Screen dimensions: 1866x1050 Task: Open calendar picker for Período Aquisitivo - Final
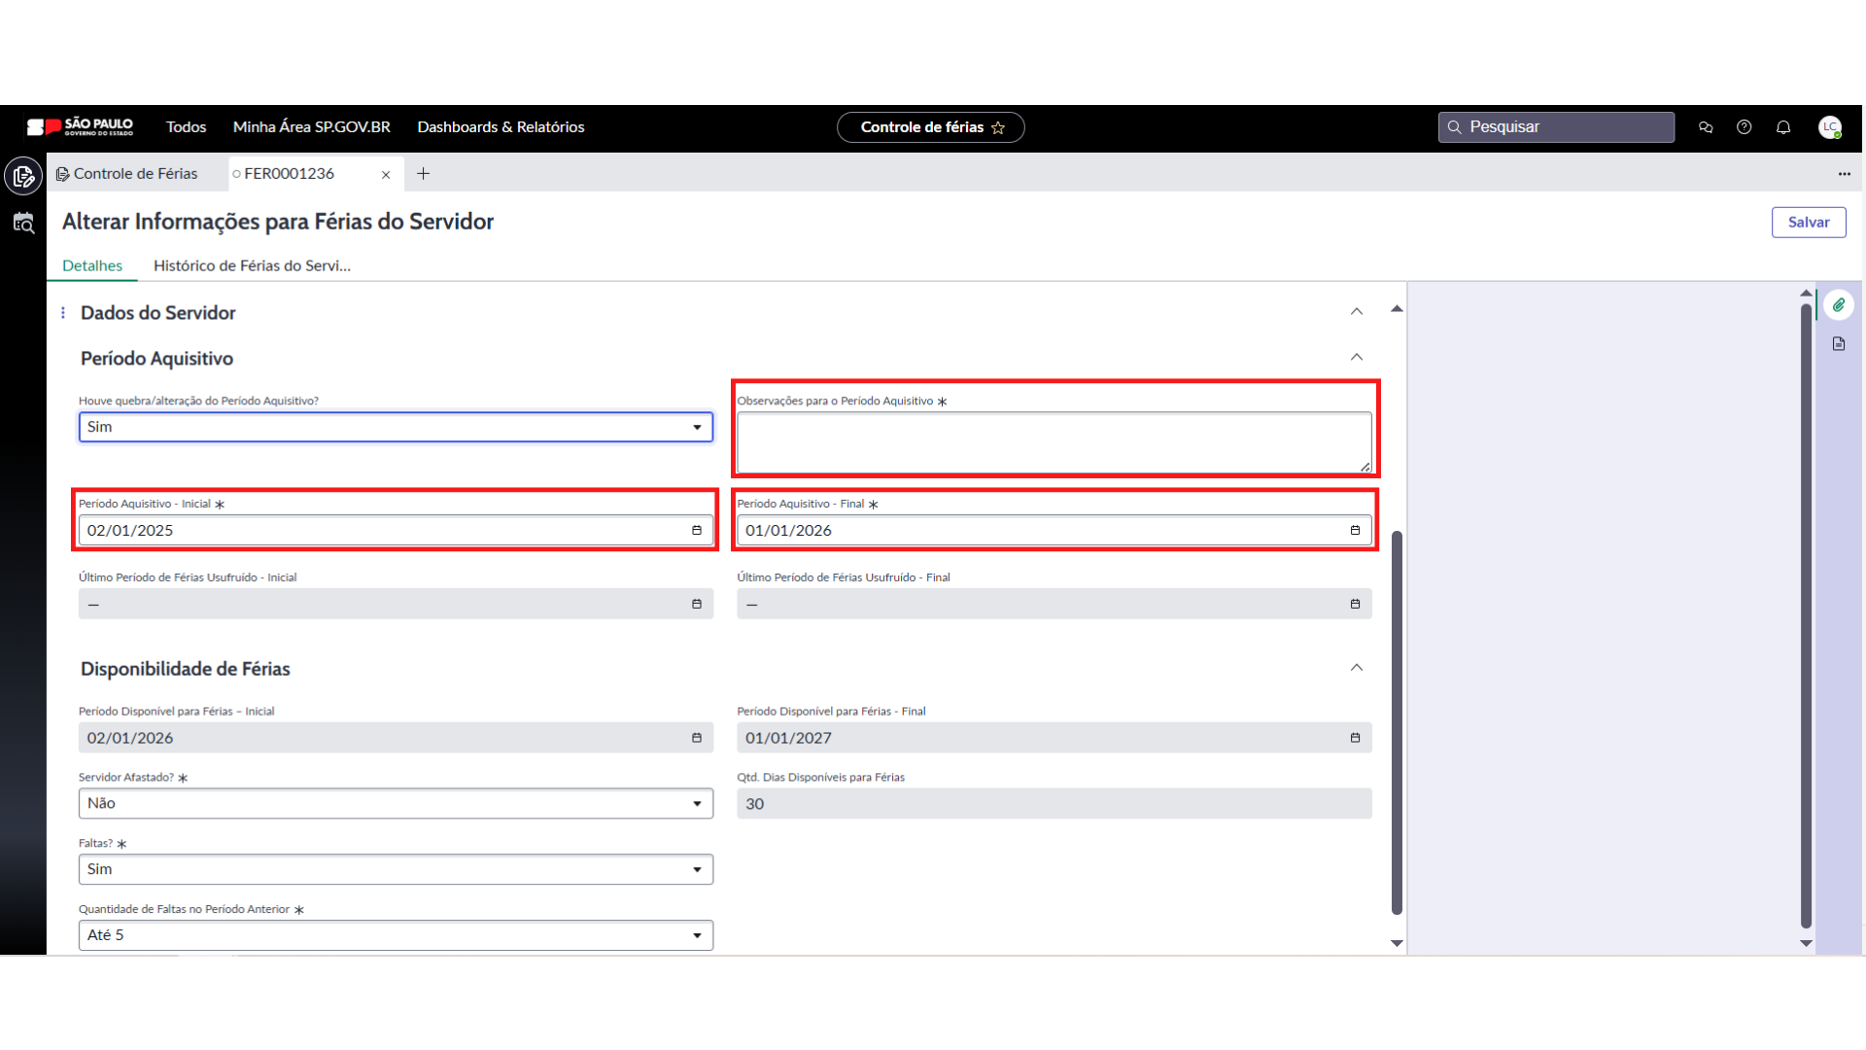pyautogui.click(x=1355, y=531)
